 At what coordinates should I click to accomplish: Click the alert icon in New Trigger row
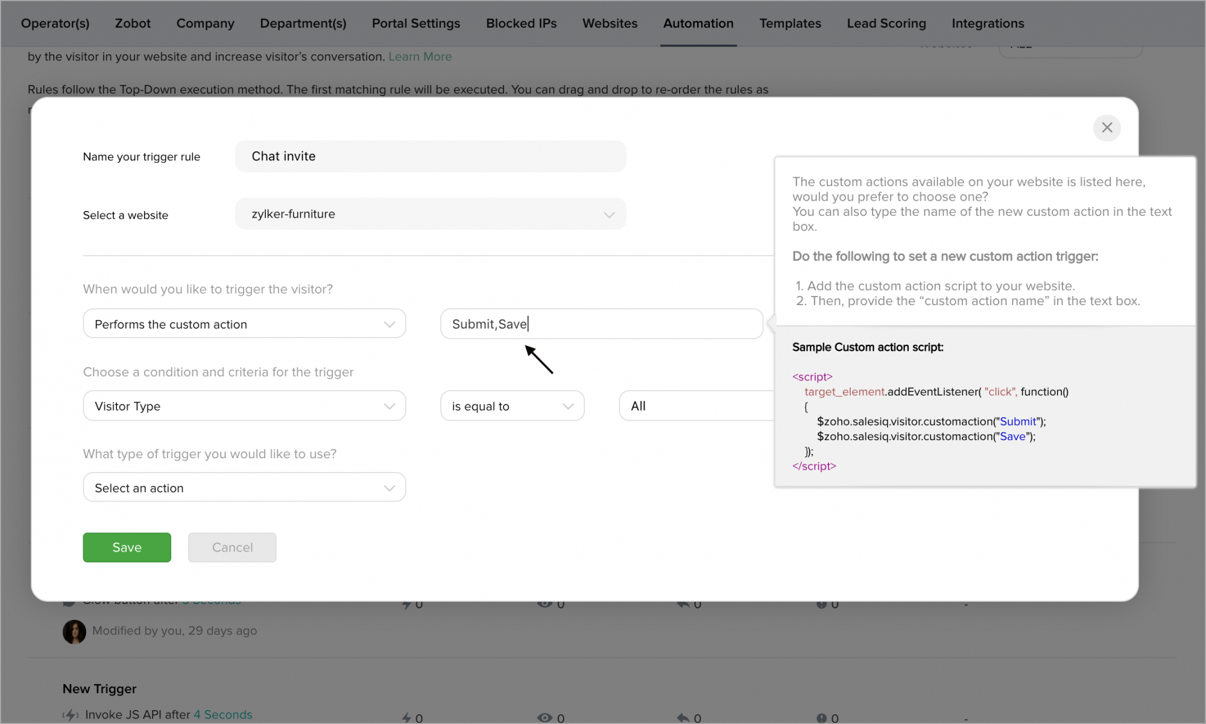tap(821, 717)
